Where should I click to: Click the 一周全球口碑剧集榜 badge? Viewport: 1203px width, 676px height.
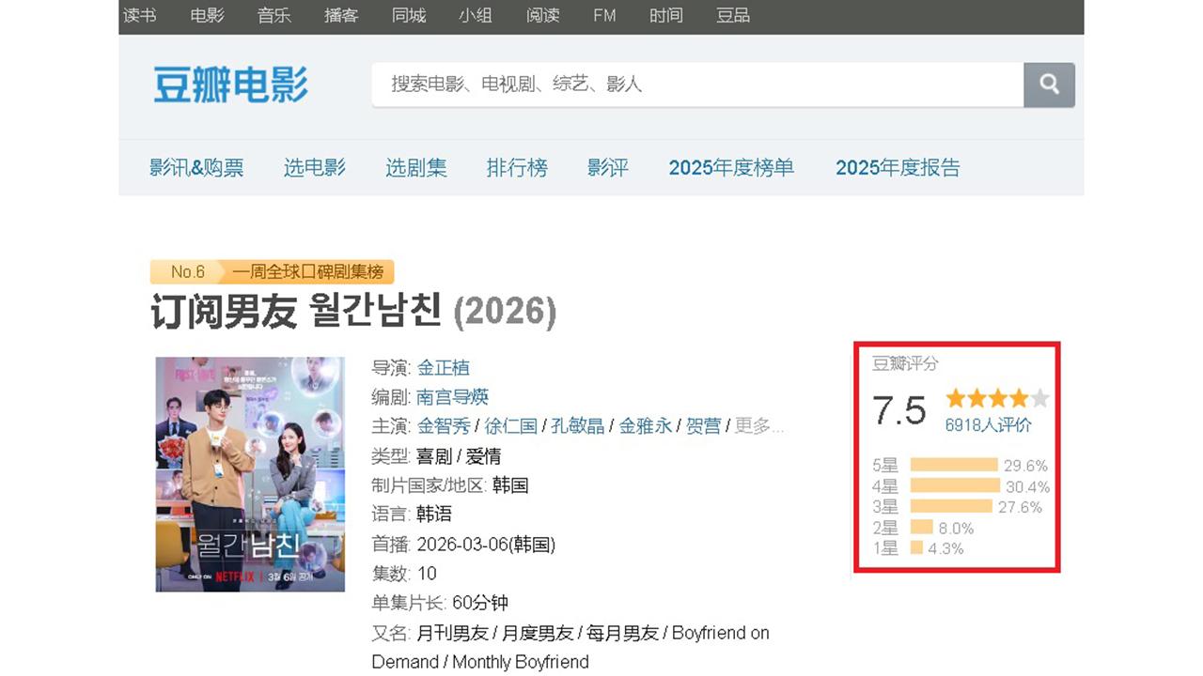pos(308,272)
